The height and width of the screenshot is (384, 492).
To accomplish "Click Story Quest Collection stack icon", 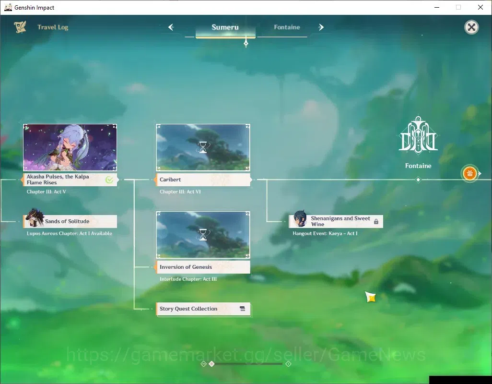I will tap(242, 309).
